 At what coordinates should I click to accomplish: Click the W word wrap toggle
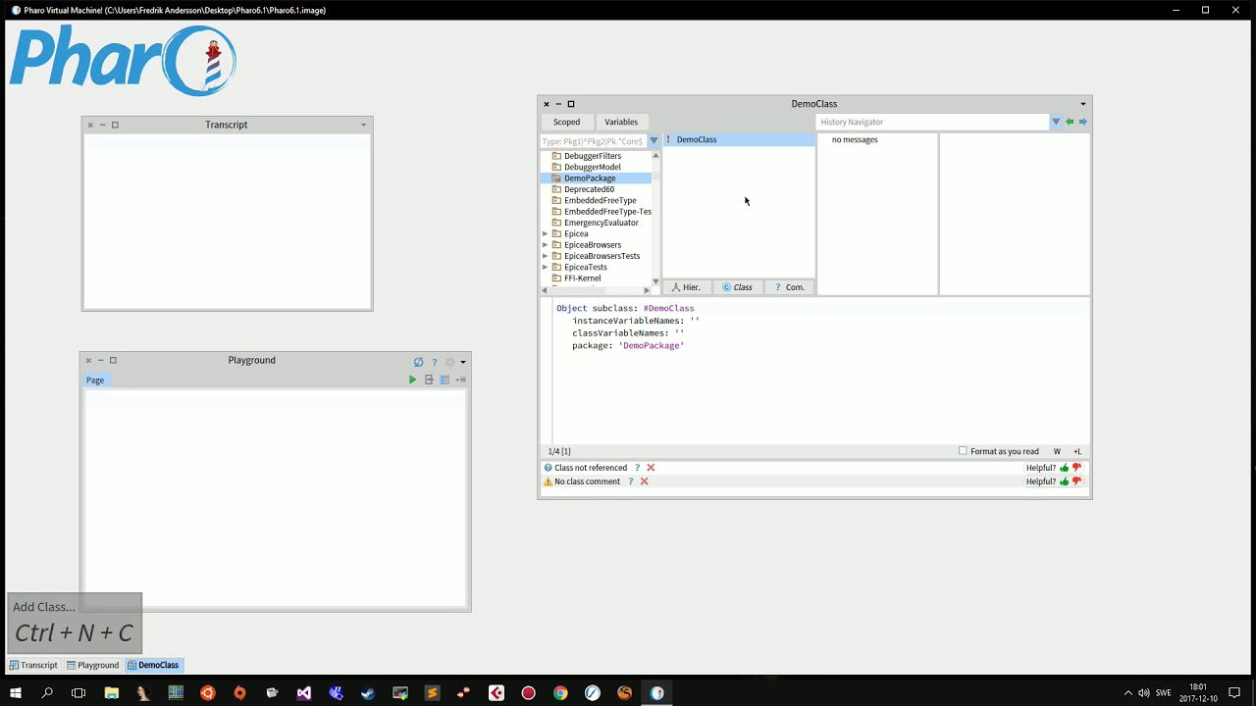[1058, 451]
